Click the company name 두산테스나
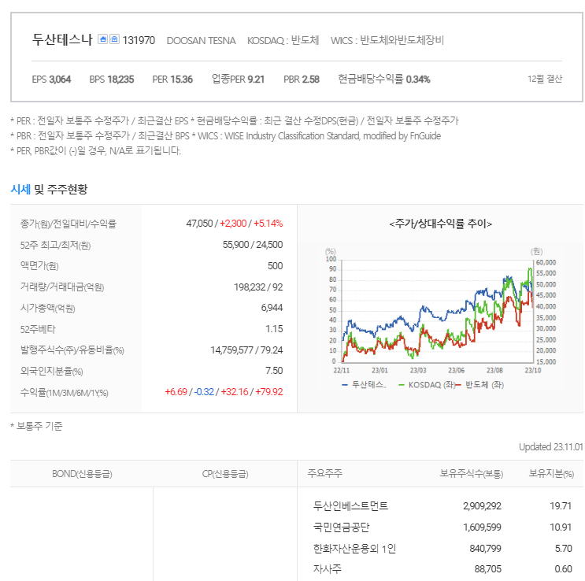 pos(62,39)
